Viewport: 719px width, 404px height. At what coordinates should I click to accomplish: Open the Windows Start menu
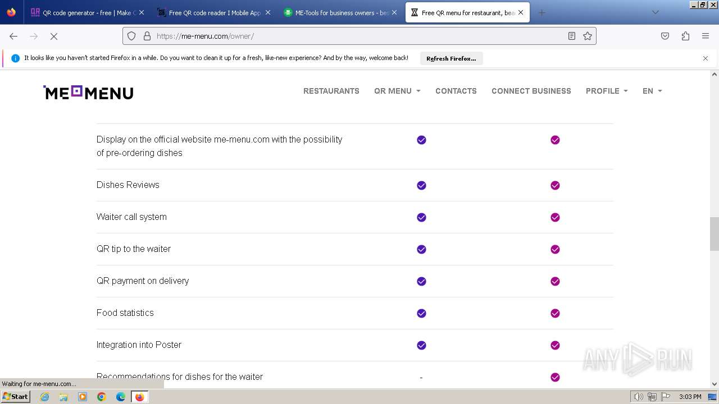tap(15, 397)
